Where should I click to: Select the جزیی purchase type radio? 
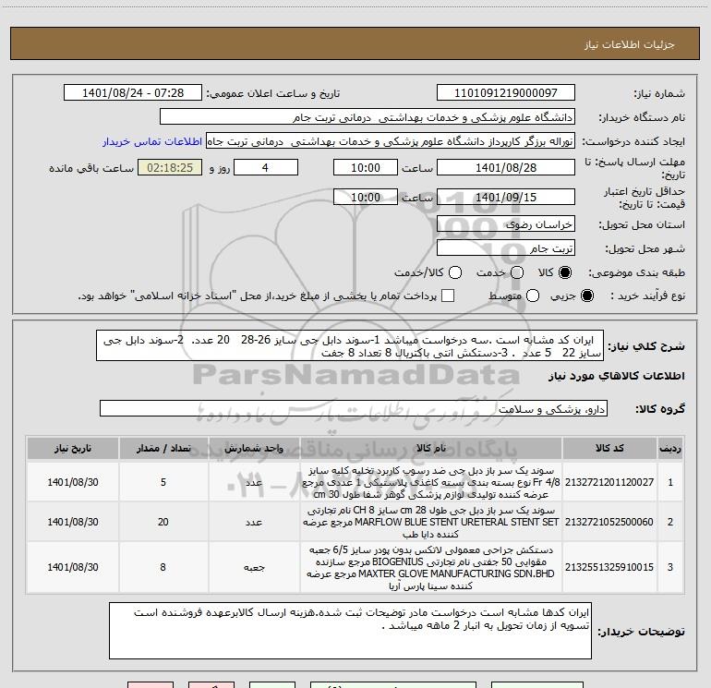click(x=587, y=296)
